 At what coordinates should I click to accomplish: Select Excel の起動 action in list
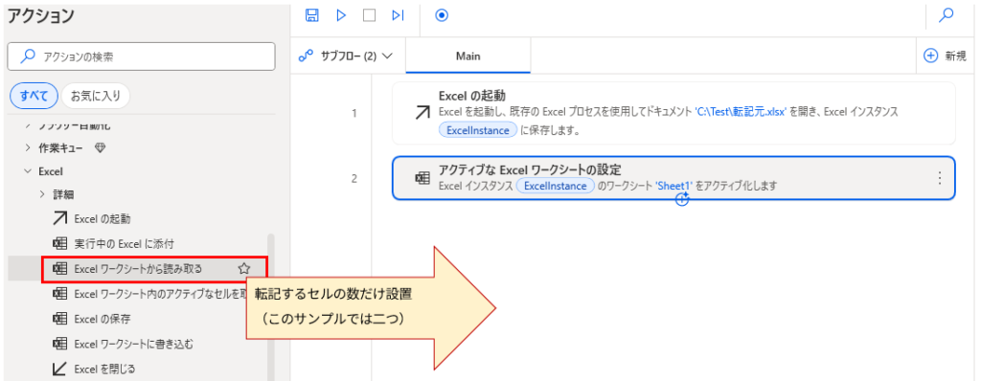[102, 219]
